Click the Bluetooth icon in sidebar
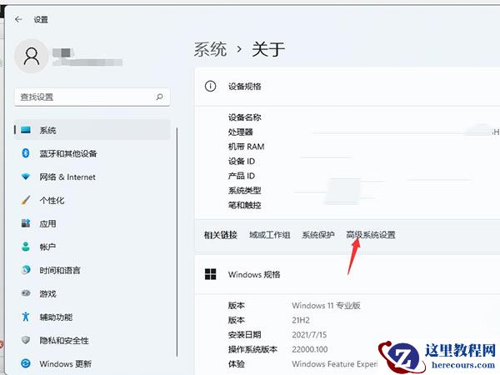Screen dimensions: 500x375 click(x=26, y=153)
